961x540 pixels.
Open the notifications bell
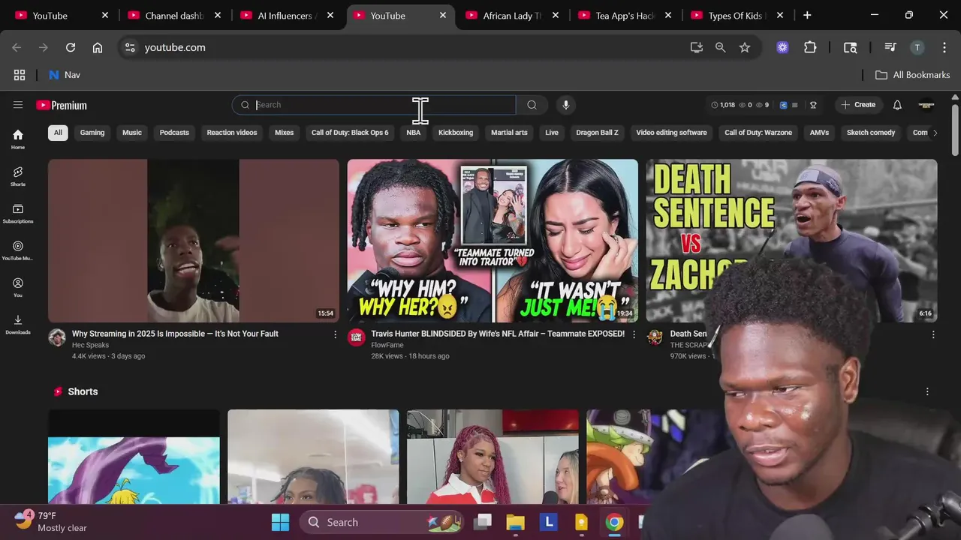[x=897, y=105]
